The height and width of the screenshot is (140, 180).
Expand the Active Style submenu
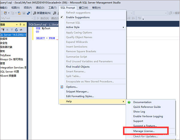coord(92,27)
